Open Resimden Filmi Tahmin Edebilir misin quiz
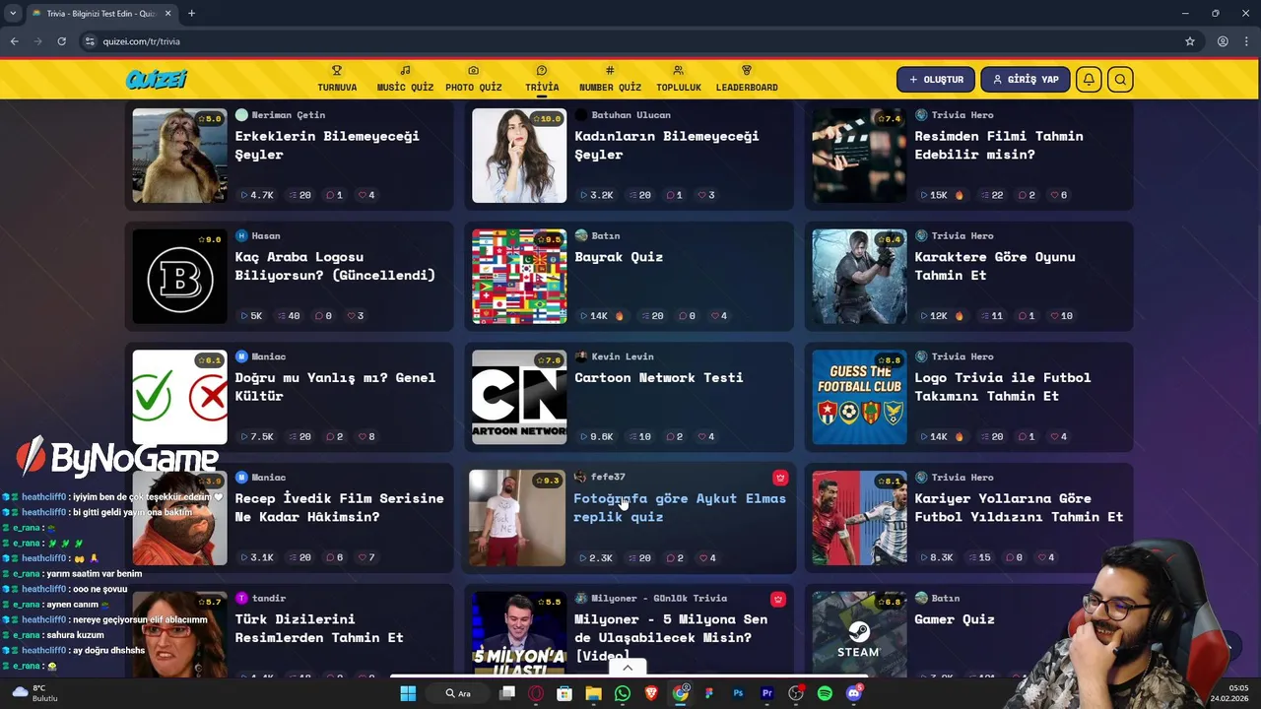Screen dimensions: 1261x709 click(x=999, y=145)
